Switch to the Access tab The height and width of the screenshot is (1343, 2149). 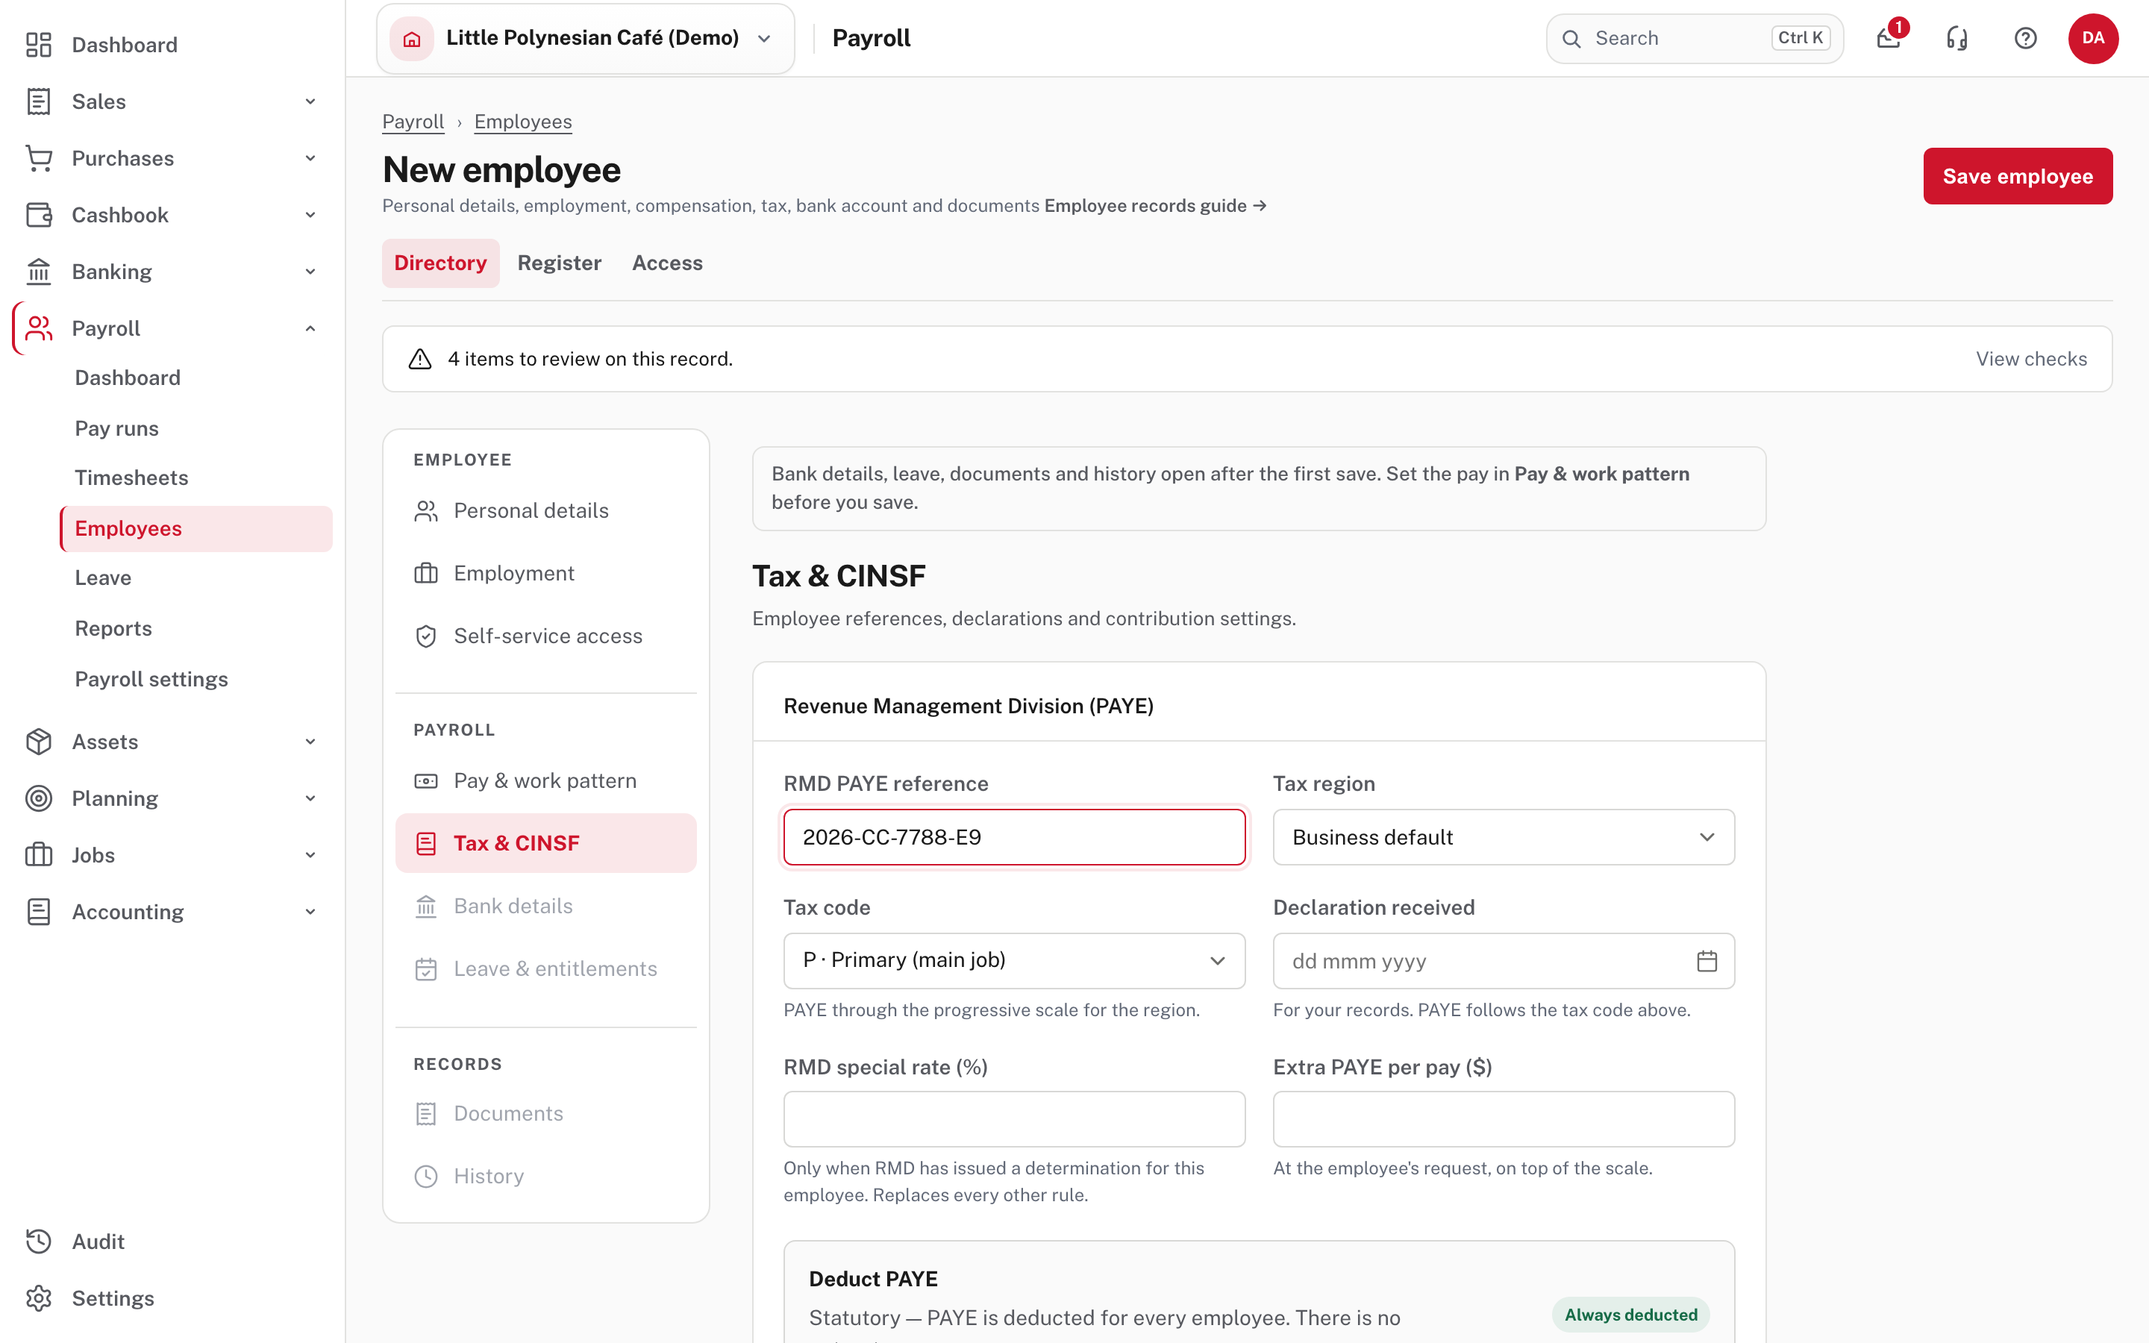667,263
